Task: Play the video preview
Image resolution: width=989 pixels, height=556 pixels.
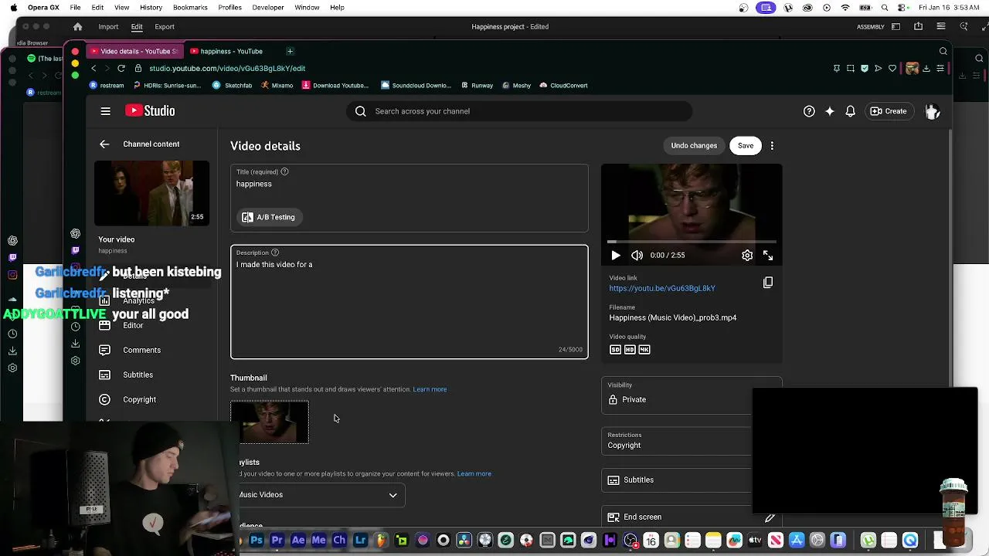Action: tap(616, 255)
